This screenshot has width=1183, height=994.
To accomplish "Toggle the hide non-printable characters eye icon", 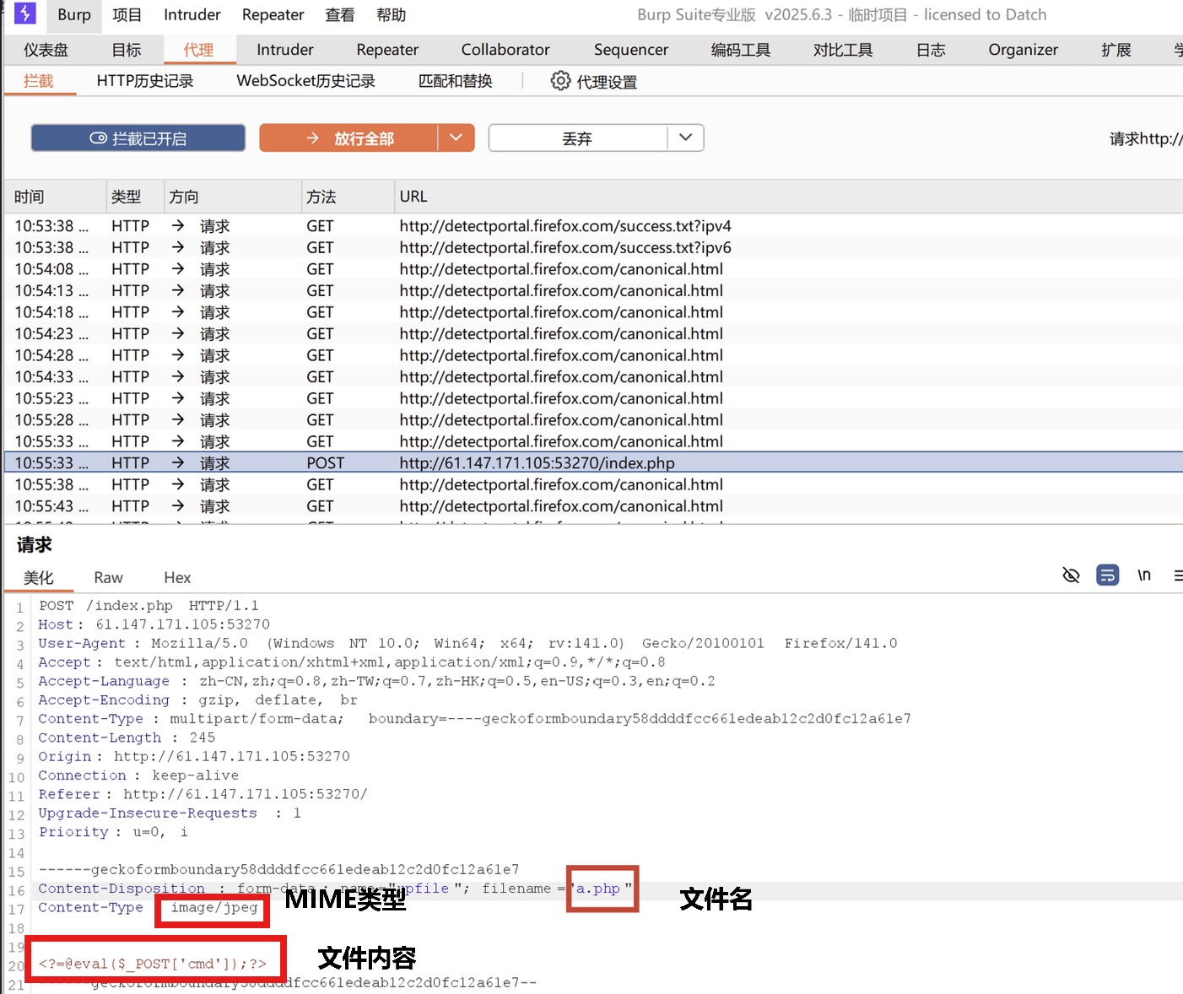I will pyautogui.click(x=1071, y=575).
